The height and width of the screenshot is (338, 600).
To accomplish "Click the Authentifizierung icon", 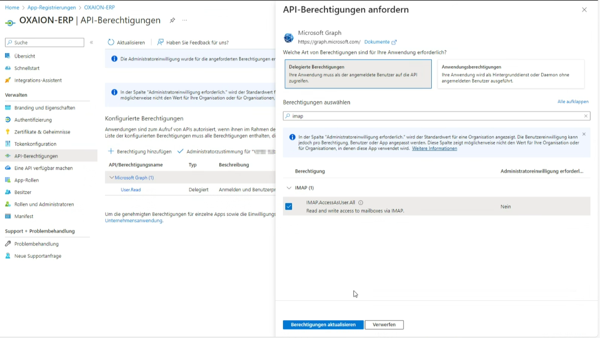I will (x=8, y=120).
